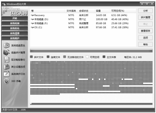Launch the 360 杀毒 shield icon

coord(6,81)
